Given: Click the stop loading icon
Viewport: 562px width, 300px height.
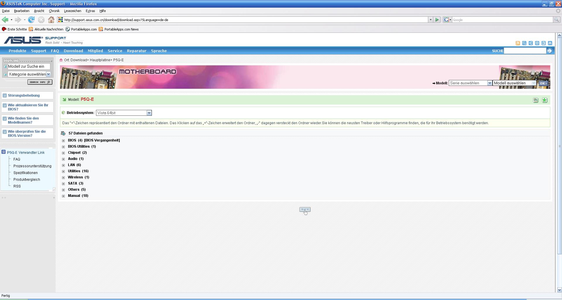Looking at the screenshot, I should pyautogui.click(x=41, y=20).
